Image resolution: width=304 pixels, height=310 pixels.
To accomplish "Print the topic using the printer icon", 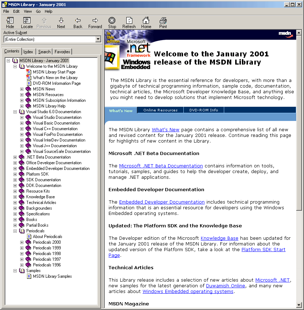I will pyautogui.click(x=163, y=20).
